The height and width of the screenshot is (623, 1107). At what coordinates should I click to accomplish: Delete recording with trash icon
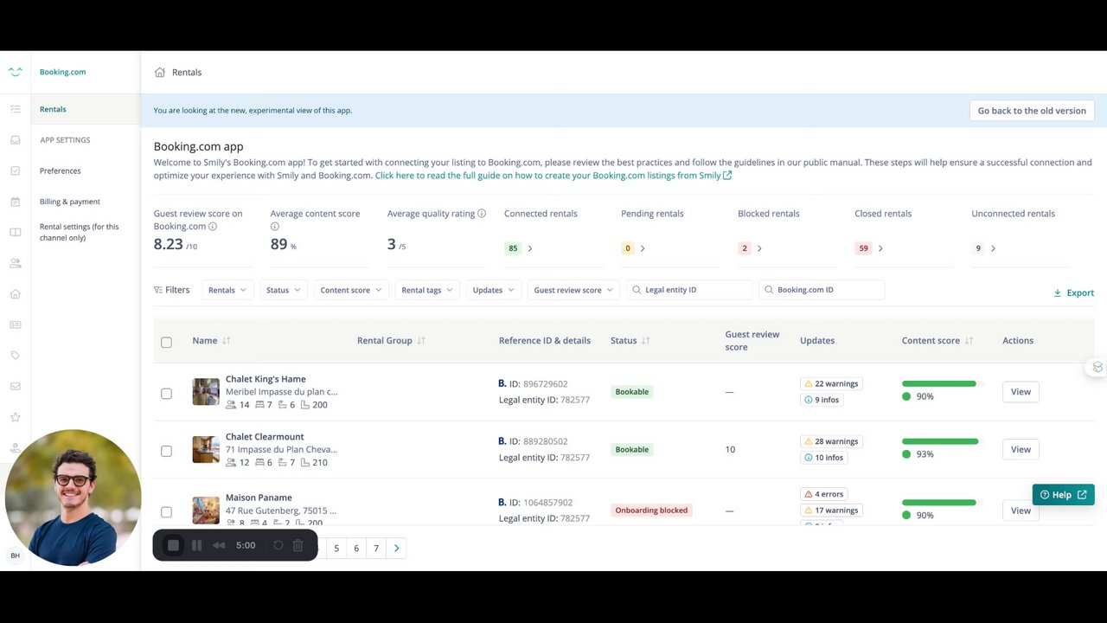point(298,545)
